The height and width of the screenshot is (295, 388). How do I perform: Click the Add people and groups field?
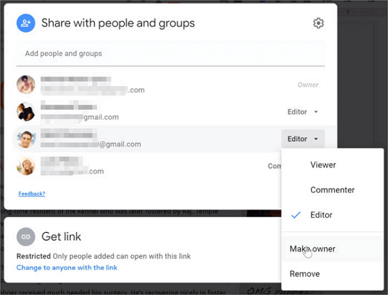(170, 54)
